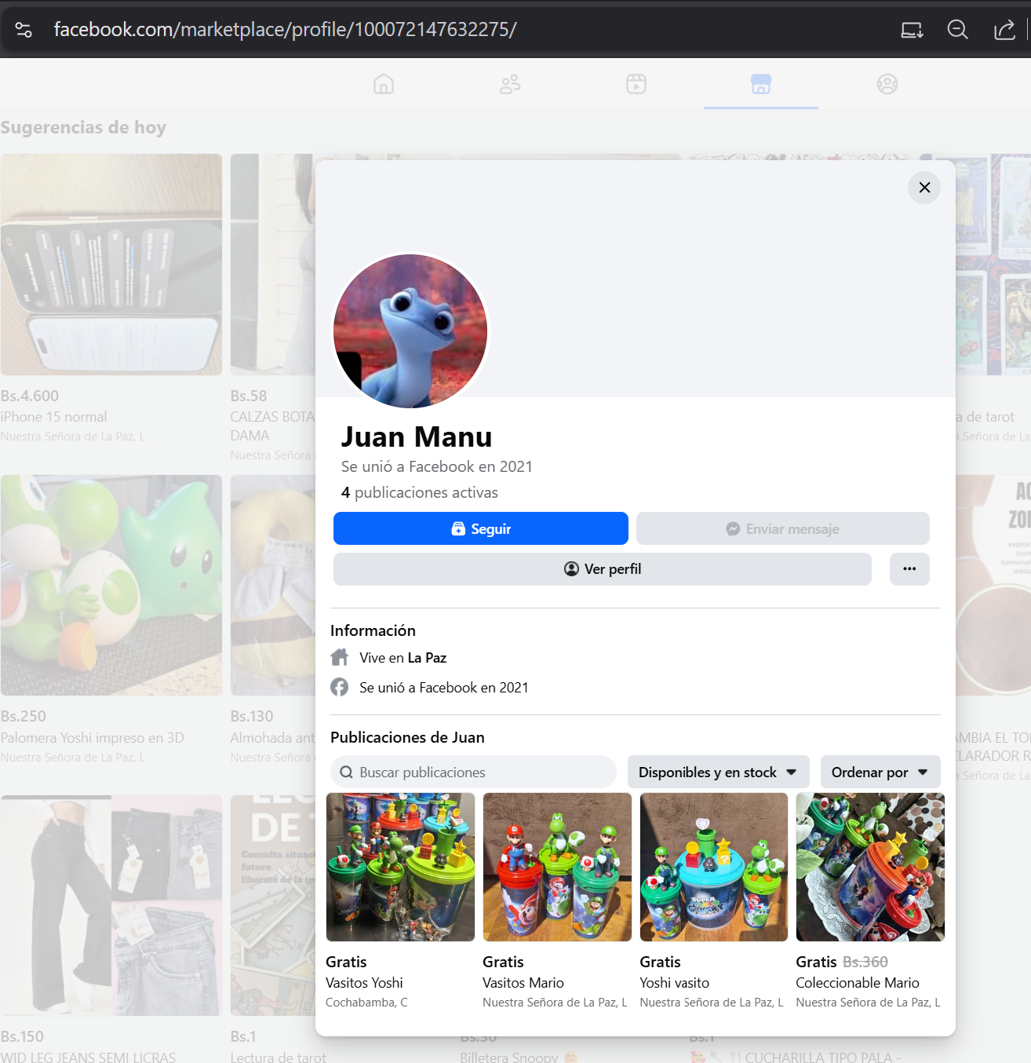Click the Coleccionable Mario title text
The width and height of the screenshot is (1031, 1063).
(858, 982)
